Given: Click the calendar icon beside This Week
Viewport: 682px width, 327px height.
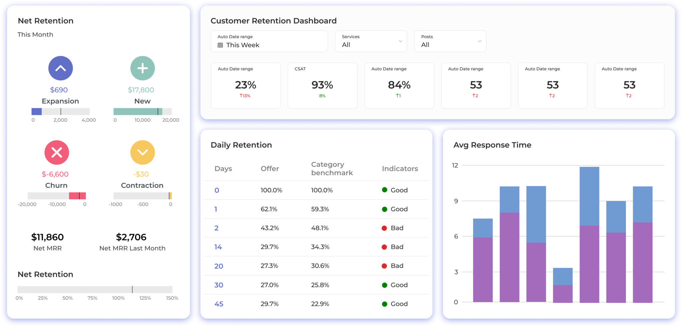Looking at the screenshot, I should [x=220, y=45].
